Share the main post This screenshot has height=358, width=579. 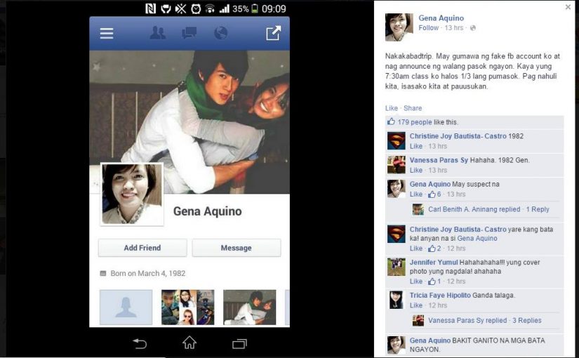pos(413,108)
